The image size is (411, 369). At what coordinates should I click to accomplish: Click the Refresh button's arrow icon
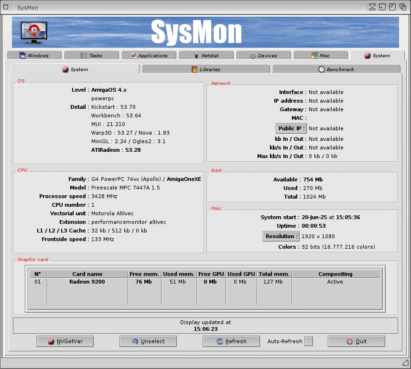click(220, 341)
